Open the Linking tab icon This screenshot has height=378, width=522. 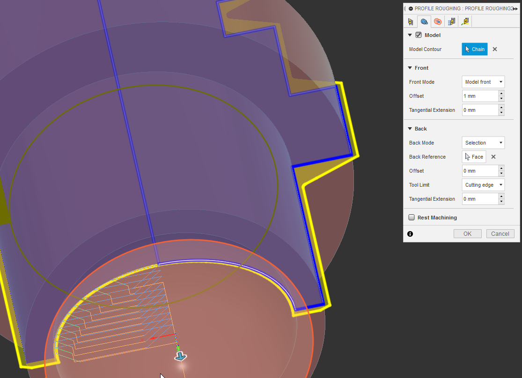465,22
